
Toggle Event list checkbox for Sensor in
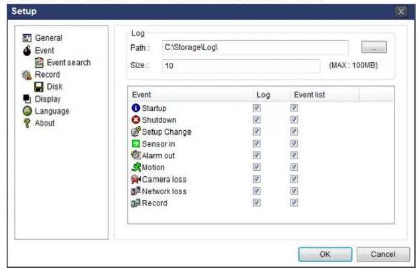[294, 144]
